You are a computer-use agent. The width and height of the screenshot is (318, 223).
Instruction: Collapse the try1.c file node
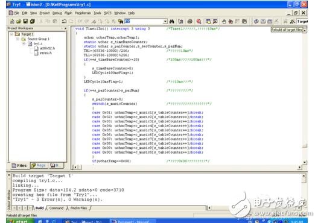24,43
